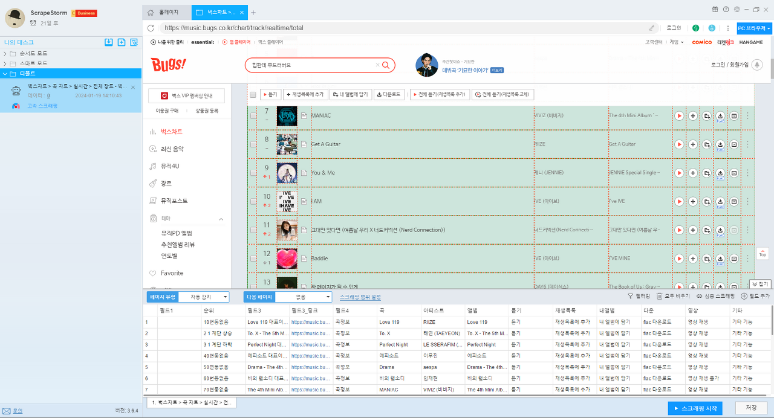Click the Top scroll button

[x=763, y=253]
